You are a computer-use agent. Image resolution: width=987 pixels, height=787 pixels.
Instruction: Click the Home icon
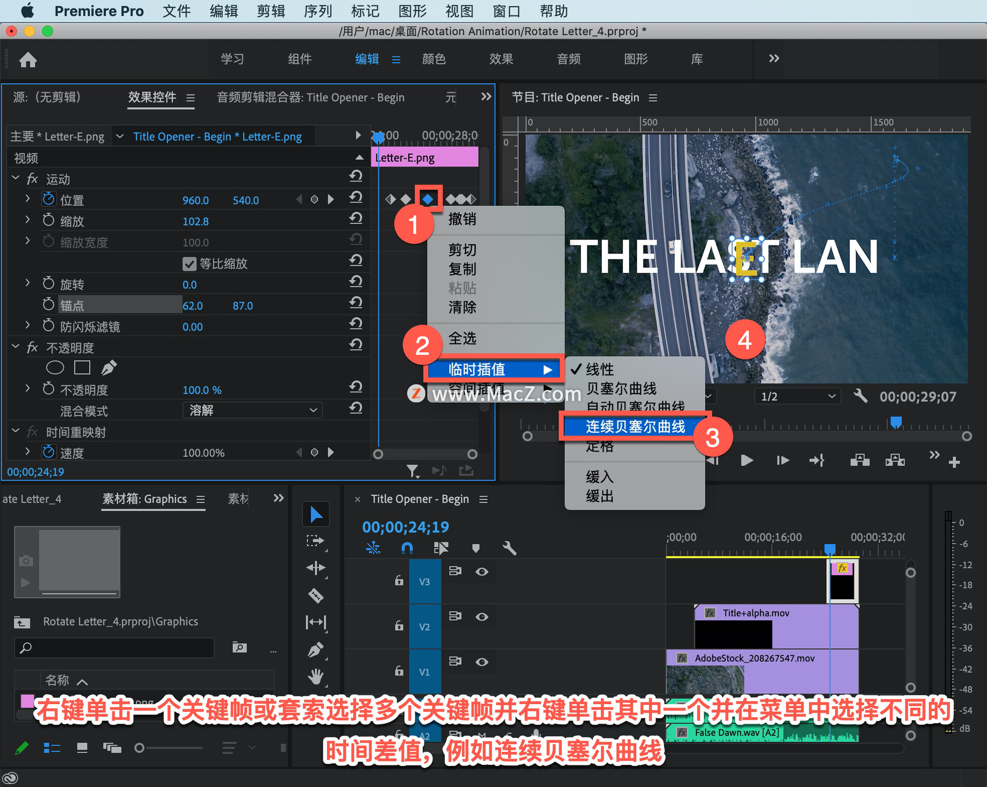[x=28, y=60]
